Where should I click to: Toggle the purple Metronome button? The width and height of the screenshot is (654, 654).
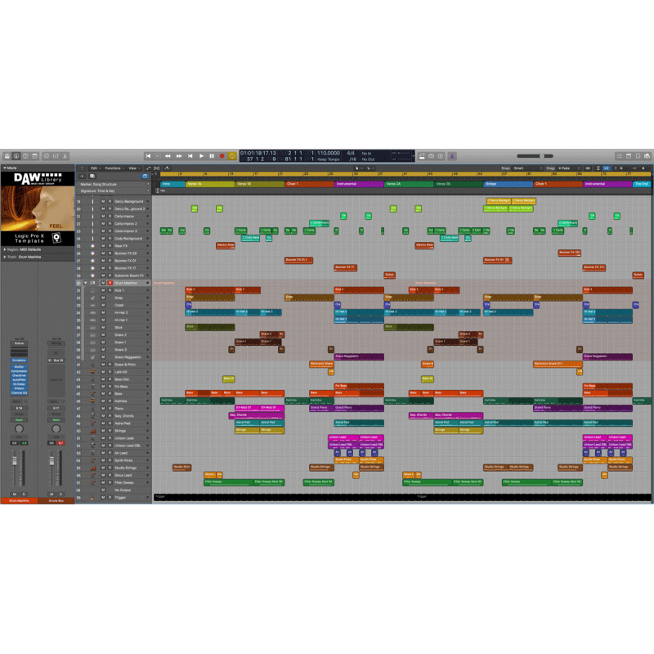coord(452,156)
